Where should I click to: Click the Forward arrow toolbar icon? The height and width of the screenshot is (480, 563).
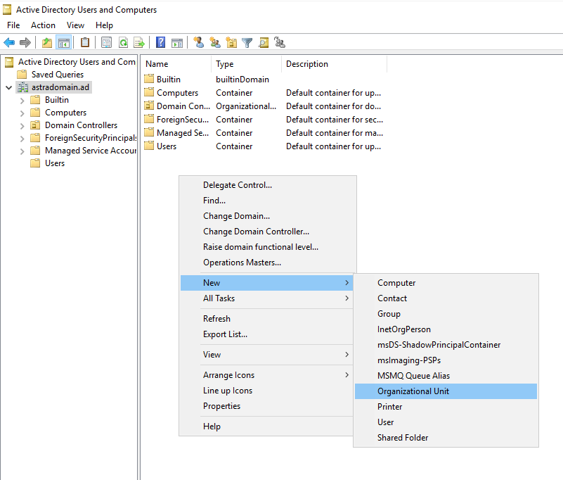pyautogui.click(x=25, y=43)
